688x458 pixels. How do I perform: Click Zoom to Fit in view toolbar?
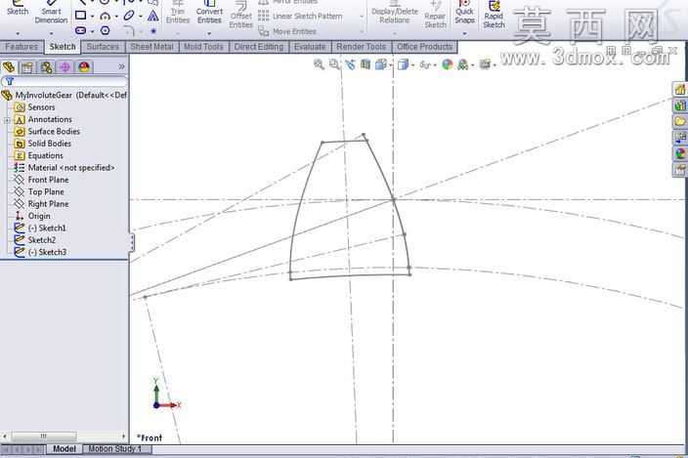click(x=319, y=64)
